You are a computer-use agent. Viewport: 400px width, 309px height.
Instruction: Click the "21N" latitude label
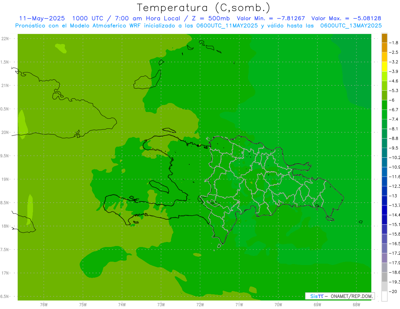click(6, 85)
